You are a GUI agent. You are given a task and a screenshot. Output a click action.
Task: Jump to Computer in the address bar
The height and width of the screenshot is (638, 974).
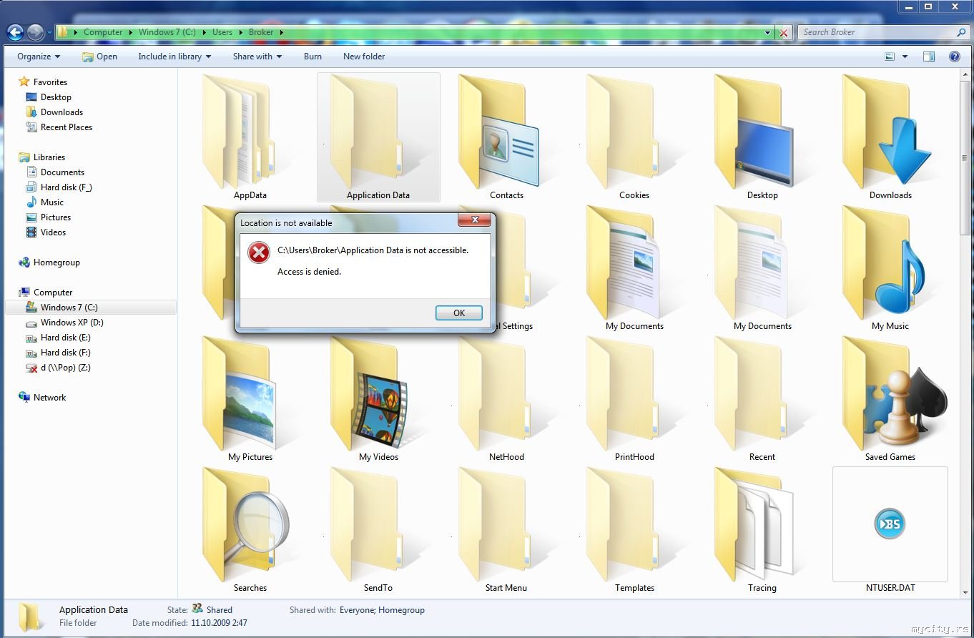103,32
